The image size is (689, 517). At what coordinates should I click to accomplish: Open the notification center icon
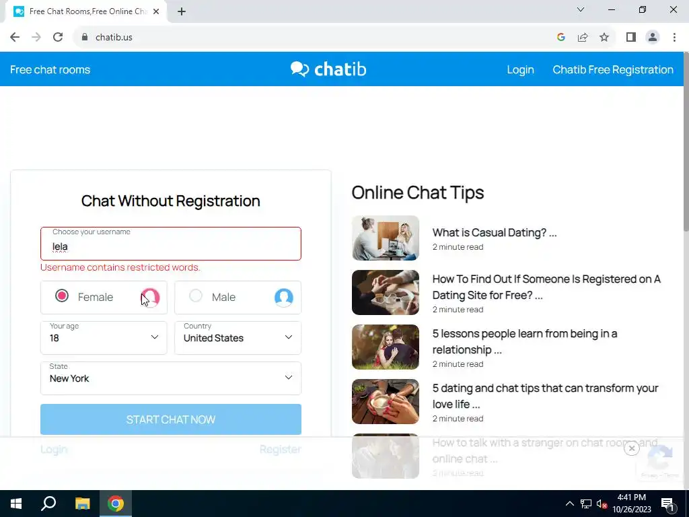point(667,504)
